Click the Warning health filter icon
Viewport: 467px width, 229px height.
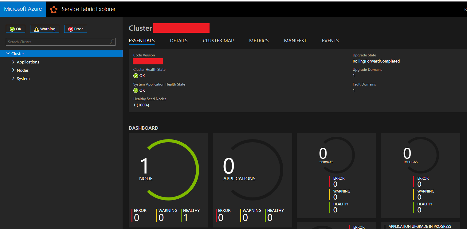tap(36, 29)
